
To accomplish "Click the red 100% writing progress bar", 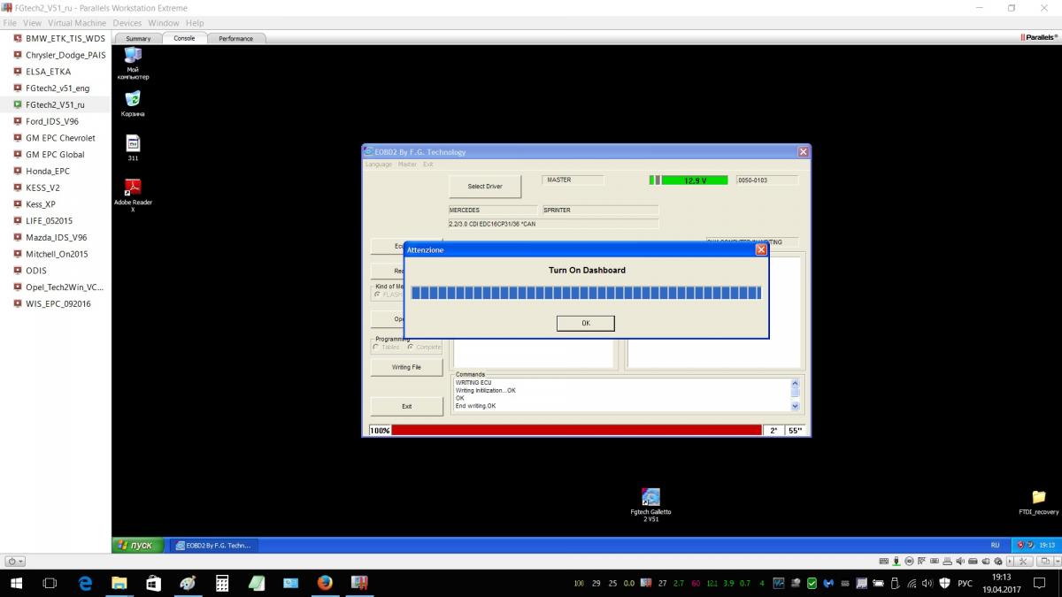I will [576, 430].
